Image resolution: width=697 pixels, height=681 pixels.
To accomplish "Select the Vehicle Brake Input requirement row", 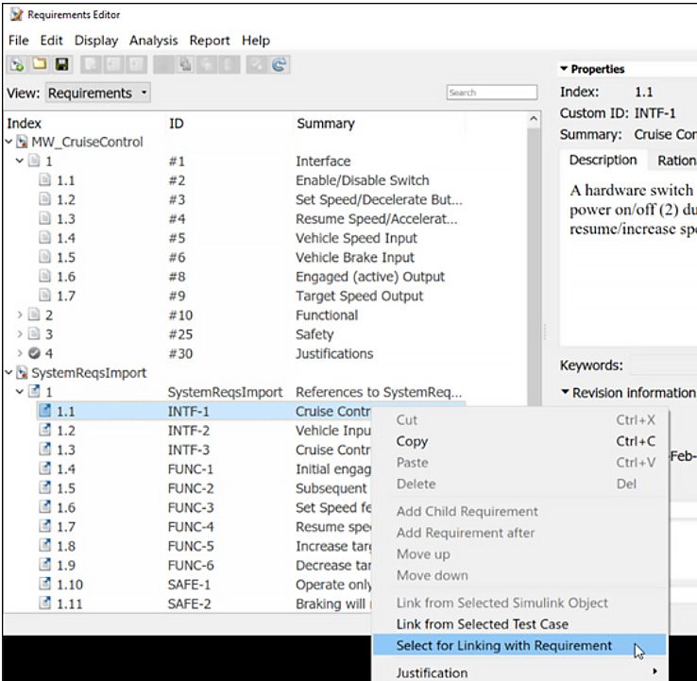I will (x=354, y=258).
